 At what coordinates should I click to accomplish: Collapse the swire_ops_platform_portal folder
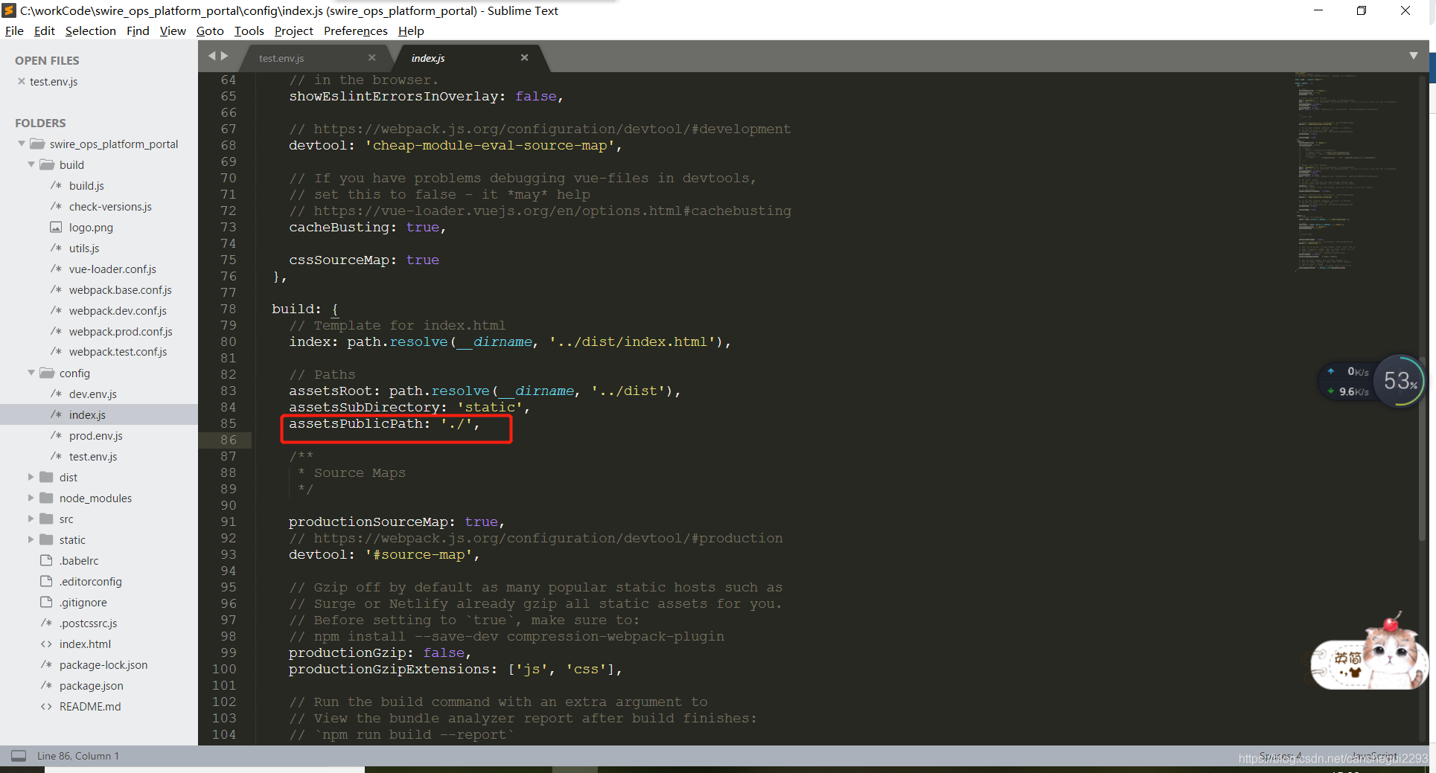click(22, 144)
